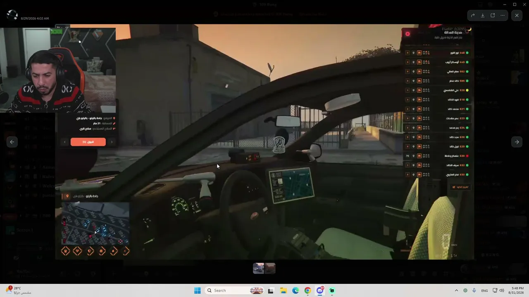Screen dimensions: 529x297
Task: Open the weather widget showing 28°C
Action: (x=19, y=290)
